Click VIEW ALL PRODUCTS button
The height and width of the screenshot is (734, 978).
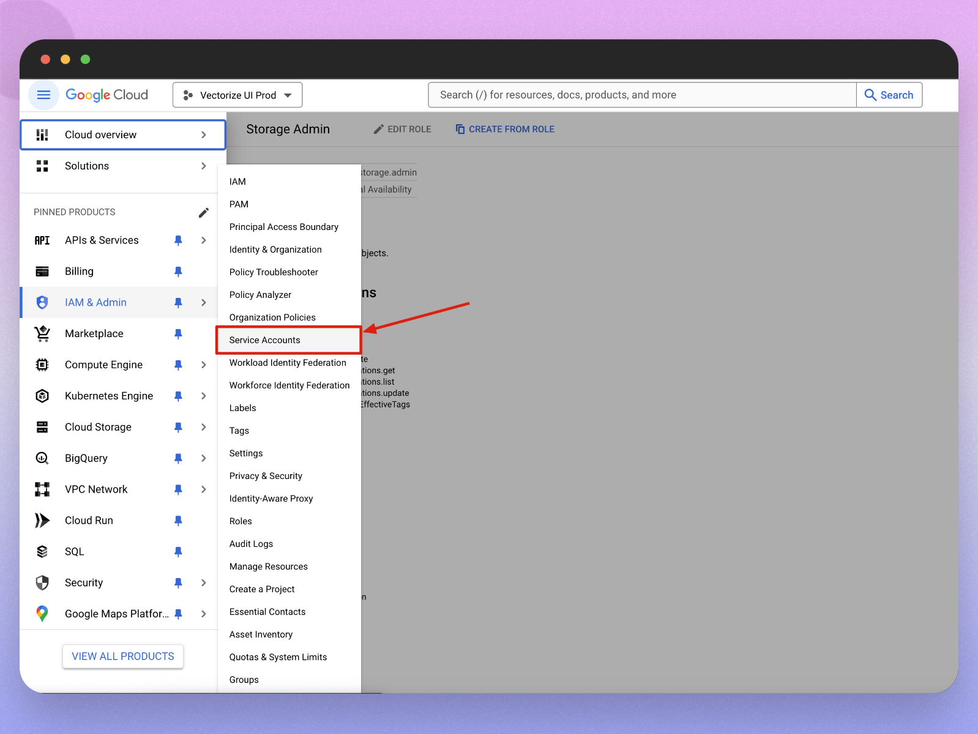point(123,656)
